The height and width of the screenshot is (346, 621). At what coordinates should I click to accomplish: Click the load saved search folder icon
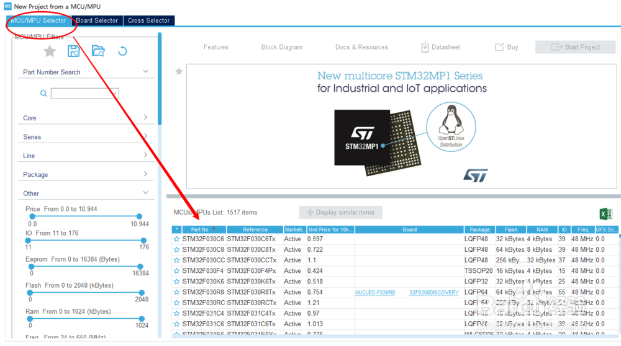point(98,51)
